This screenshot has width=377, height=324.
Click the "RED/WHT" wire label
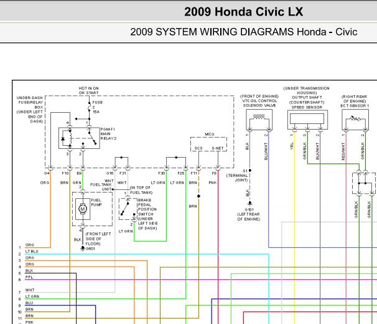(343, 151)
